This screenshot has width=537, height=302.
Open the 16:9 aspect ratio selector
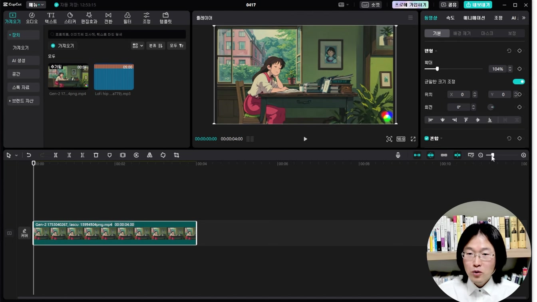tap(401, 139)
